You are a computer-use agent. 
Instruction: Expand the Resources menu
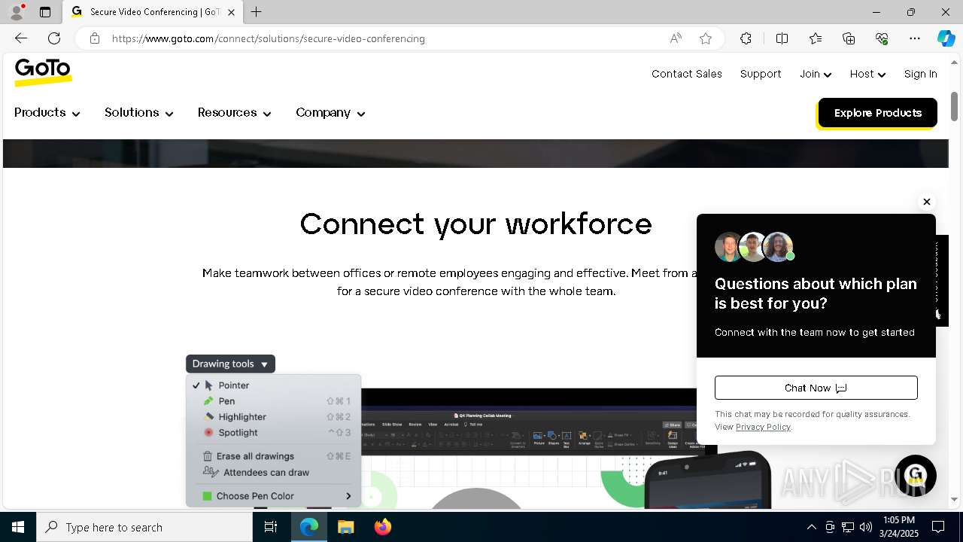click(235, 113)
